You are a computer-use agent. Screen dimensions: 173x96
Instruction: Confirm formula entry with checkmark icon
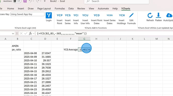click(x=26, y=33)
